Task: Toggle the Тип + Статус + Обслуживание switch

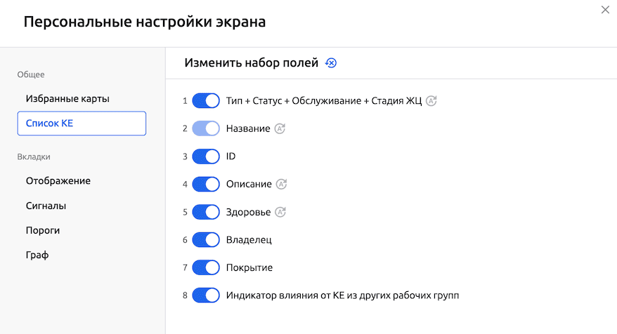Action: coord(206,101)
